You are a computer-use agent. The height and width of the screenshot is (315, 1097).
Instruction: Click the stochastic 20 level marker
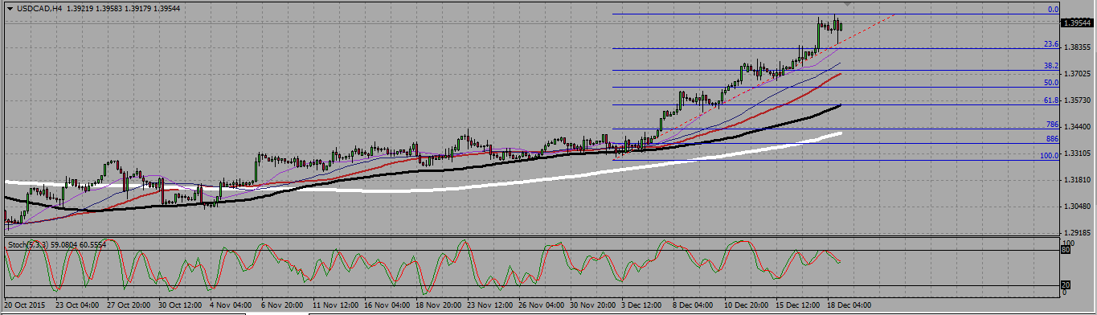tap(1066, 285)
